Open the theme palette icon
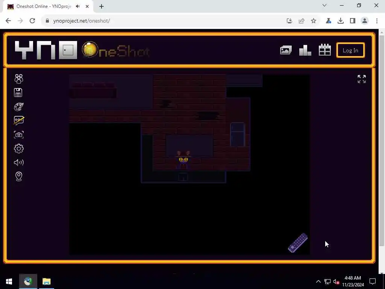The width and height of the screenshot is (385, 289). click(19, 106)
